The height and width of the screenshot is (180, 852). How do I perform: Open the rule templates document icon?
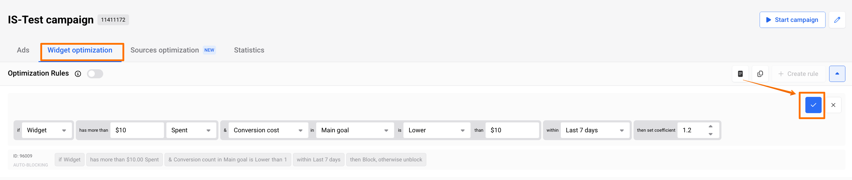click(x=740, y=74)
